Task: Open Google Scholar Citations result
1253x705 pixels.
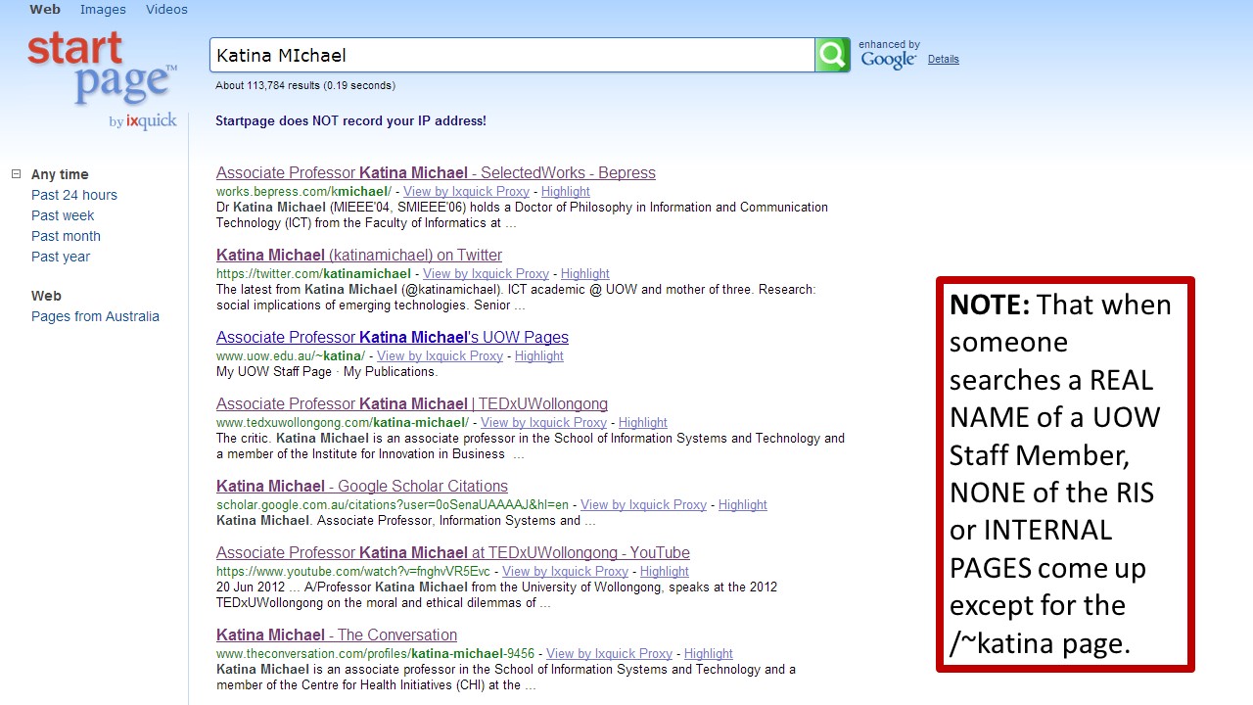Action: (x=362, y=486)
